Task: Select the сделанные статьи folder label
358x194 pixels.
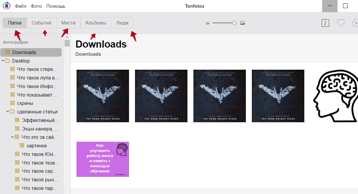Action: [x=37, y=112]
